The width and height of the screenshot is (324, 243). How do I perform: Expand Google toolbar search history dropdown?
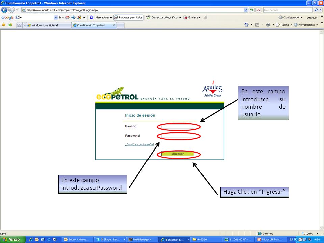(56, 17)
